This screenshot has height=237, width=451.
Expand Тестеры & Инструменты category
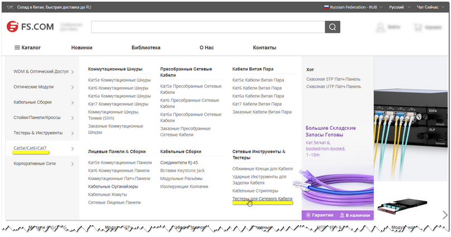[x=43, y=133]
